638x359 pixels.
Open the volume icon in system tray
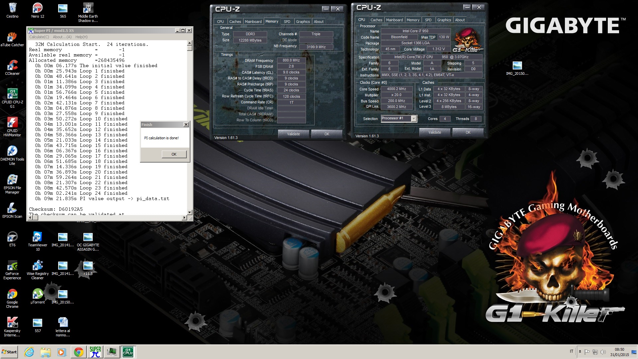(x=603, y=352)
